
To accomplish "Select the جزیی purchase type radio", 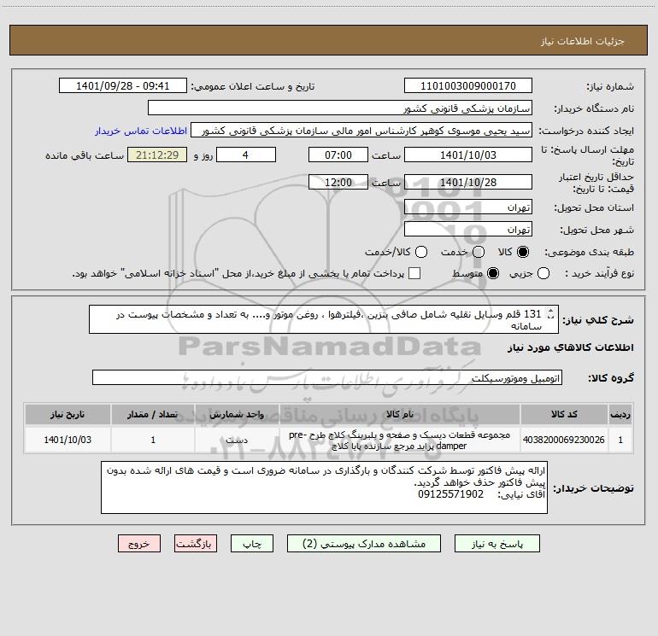I will 543,273.
